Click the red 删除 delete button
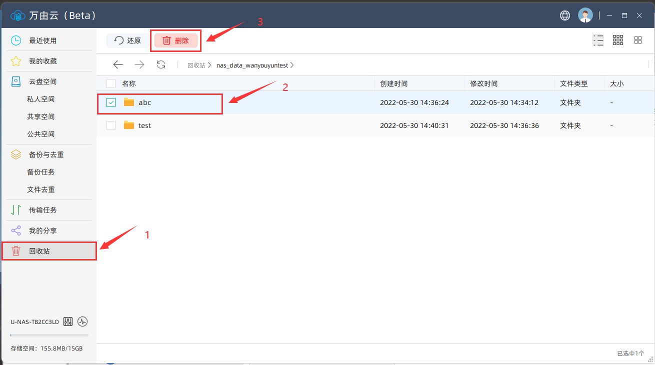 [x=176, y=40]
